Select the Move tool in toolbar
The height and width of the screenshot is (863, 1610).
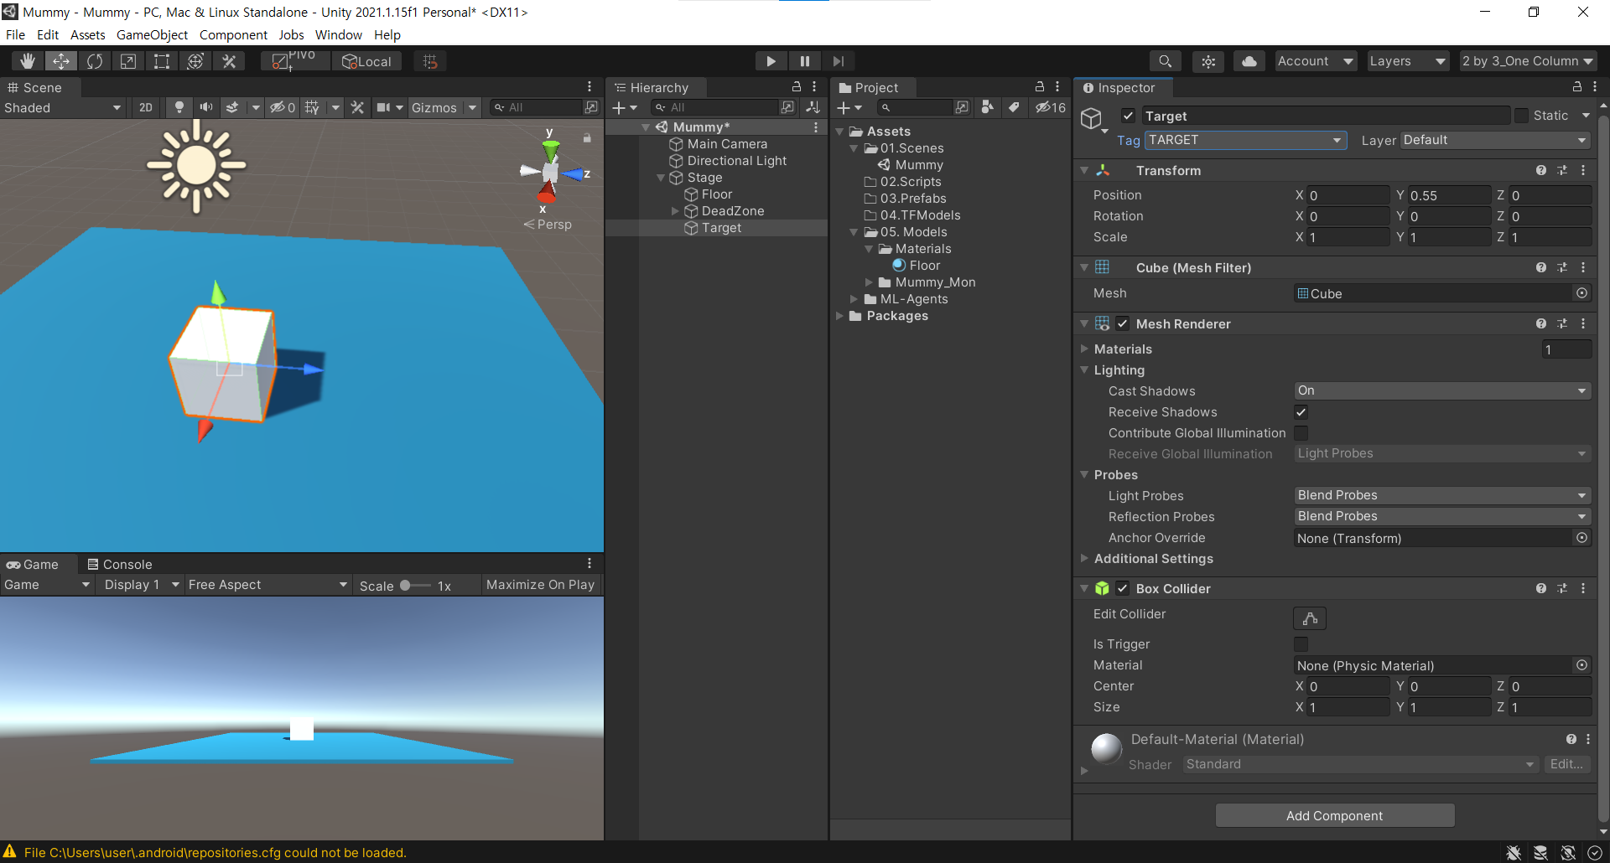61,61
